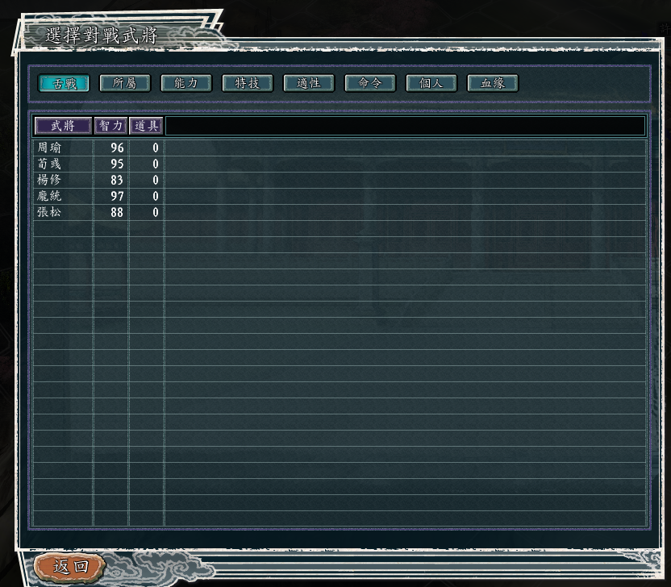The height and width of the screenshot is (587, 671).
Task: Click the intelligence value 97
Action: (x=117, y=197)
